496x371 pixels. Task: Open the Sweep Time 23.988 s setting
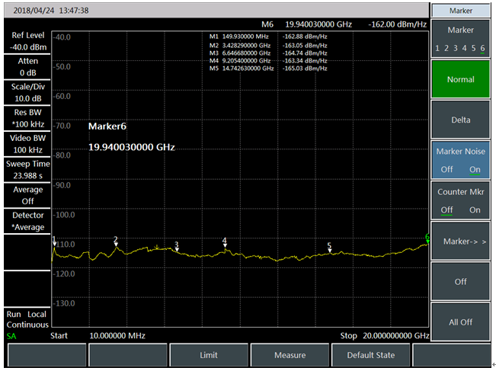[27, 170]
